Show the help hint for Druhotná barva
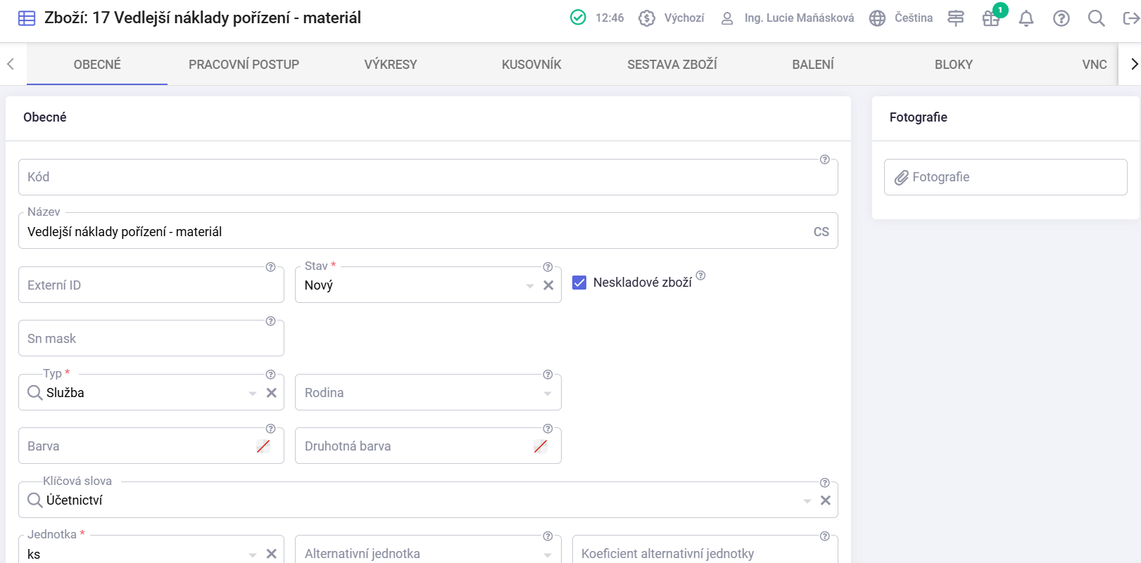The width and height of the screenshot is (1141, 563). click(x=548, y=429)
